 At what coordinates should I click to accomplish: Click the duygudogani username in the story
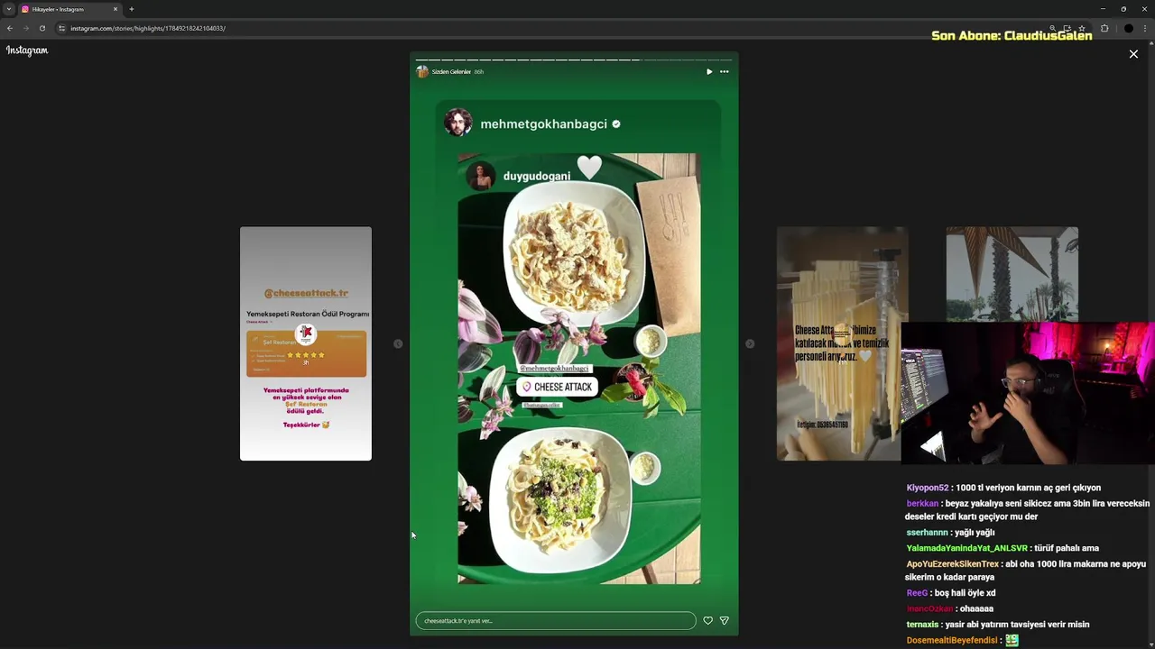[x=536, y=176]
